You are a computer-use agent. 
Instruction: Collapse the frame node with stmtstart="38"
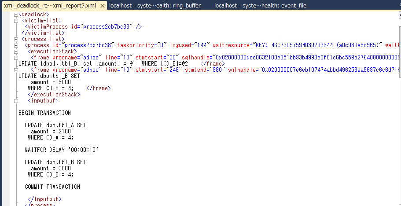tap(16, 58)
